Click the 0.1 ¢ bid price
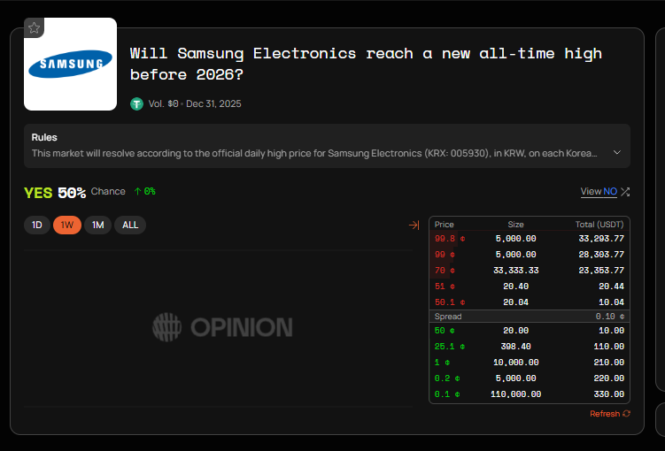 point(447,394)
